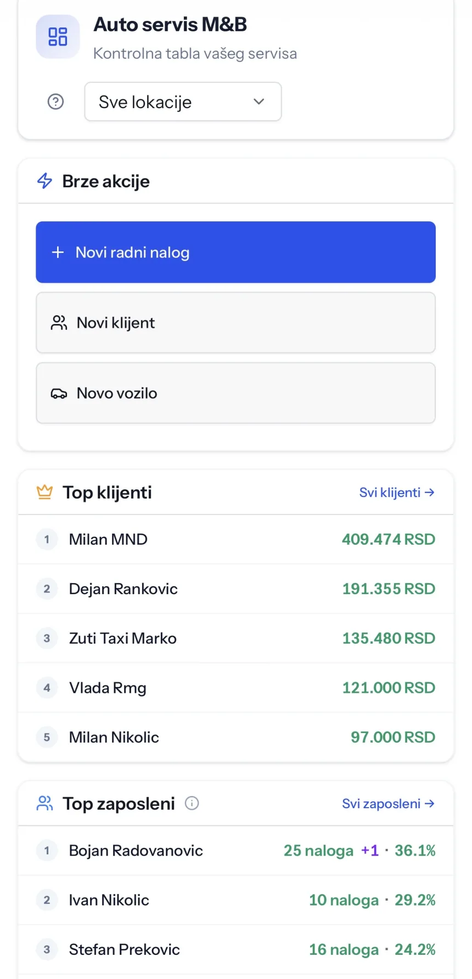Viewport: 472px width, 979px height.
Task: Select client Dejan Rankovic
Action: (x=123, y=589)
